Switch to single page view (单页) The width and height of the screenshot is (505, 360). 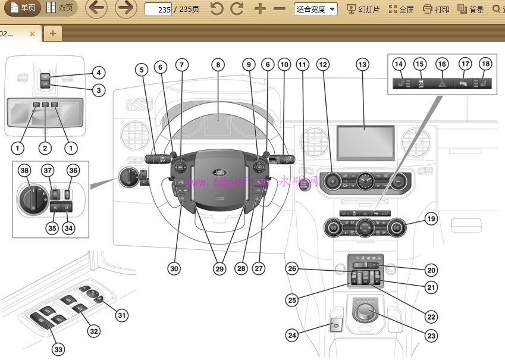21,8
